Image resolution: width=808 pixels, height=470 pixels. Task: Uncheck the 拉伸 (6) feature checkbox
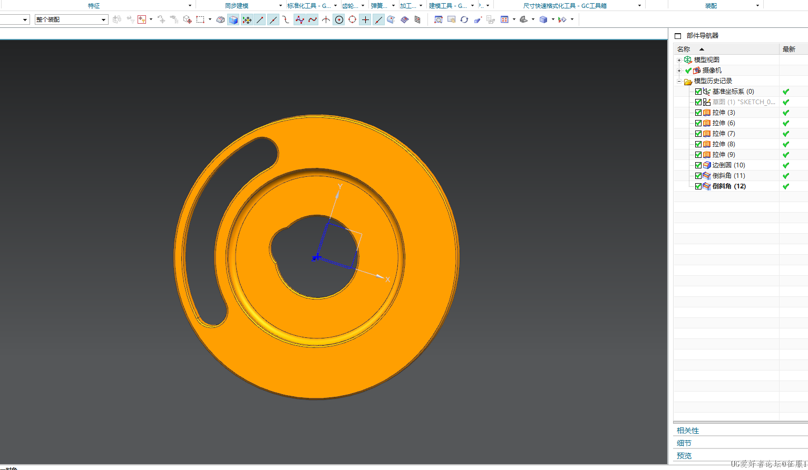pyautogui.click(x=698, y=123)
